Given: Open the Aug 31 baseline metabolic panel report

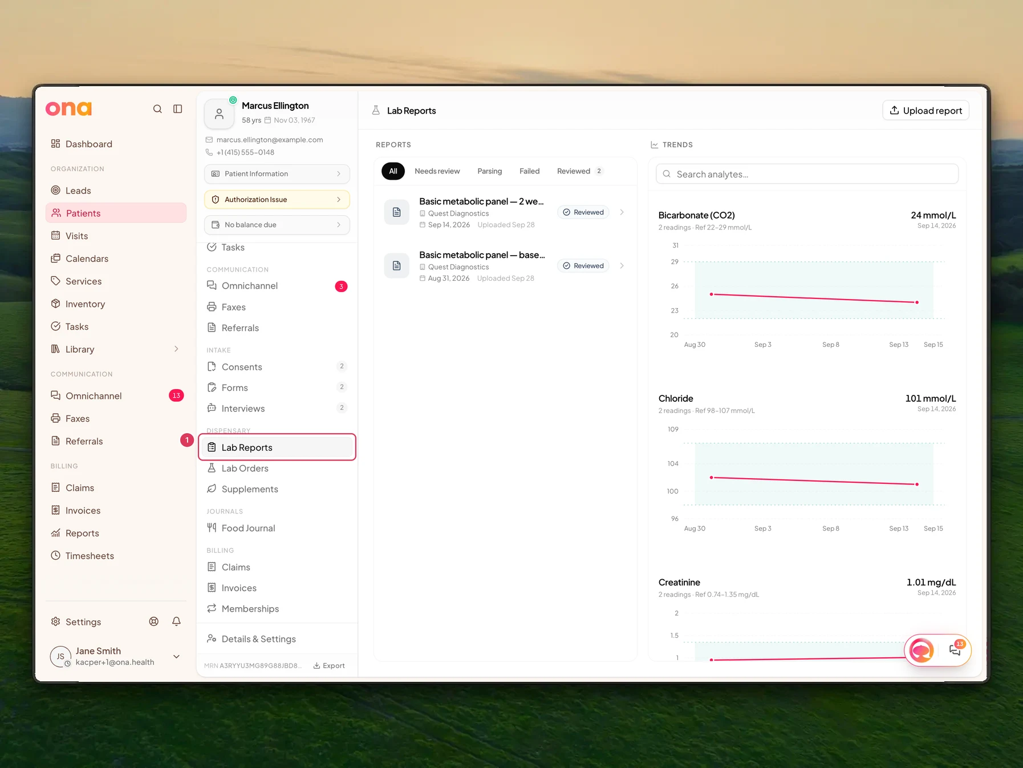Looking at the screenshot, I should coord(505,266).
